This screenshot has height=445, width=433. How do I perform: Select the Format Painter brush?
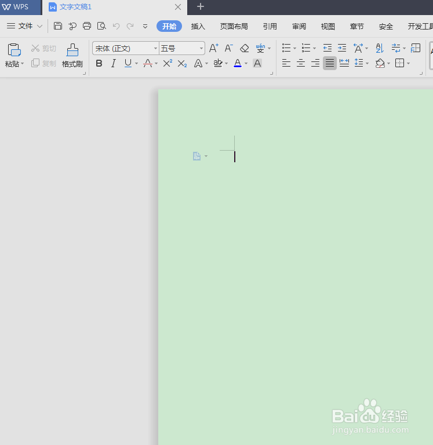tap(72, 50)
